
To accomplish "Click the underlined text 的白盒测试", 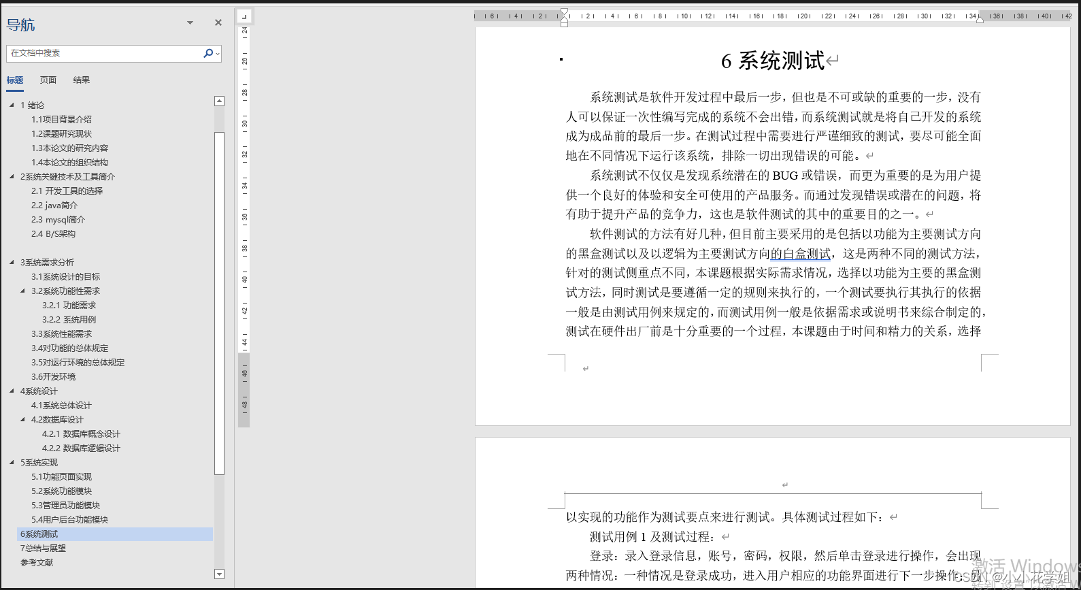I will tap(801, 254).
